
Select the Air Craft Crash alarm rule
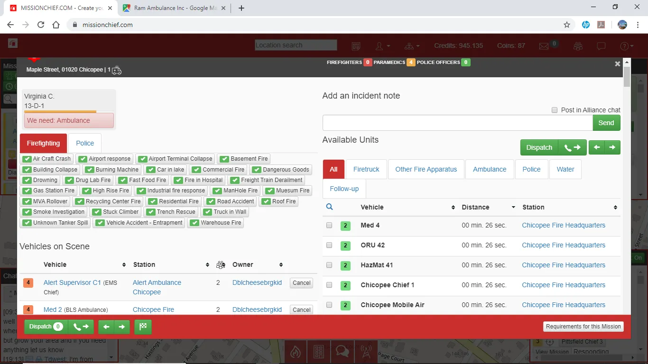point(47,159)
